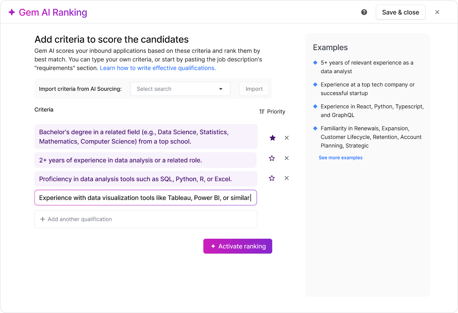Edit the 2+ years of experience criterion
This screenshot has width=458, height=313.
[x=145, y=160]
